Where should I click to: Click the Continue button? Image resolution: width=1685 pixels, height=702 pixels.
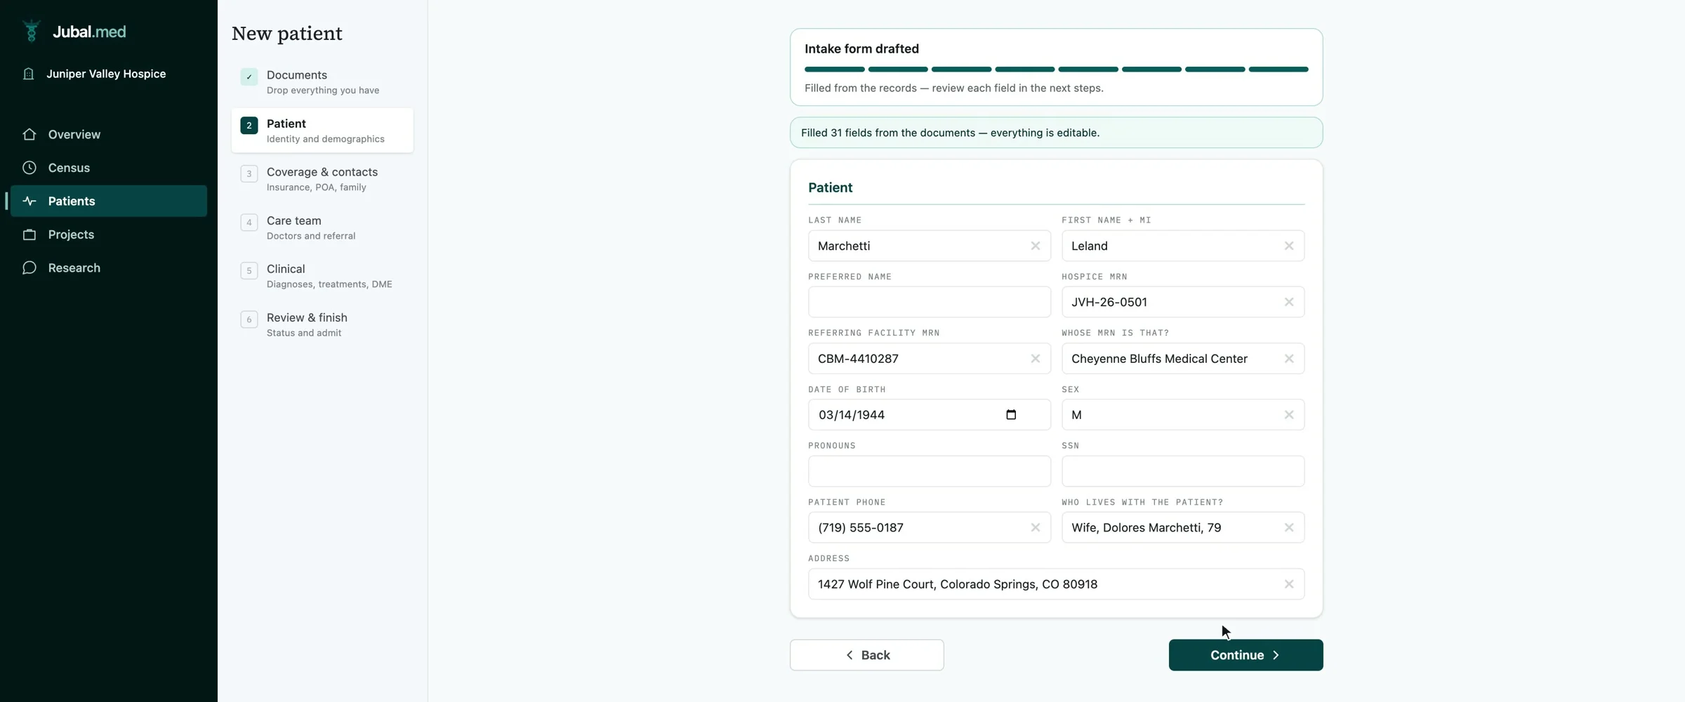pyautogui.click(x=1245, y=655)
